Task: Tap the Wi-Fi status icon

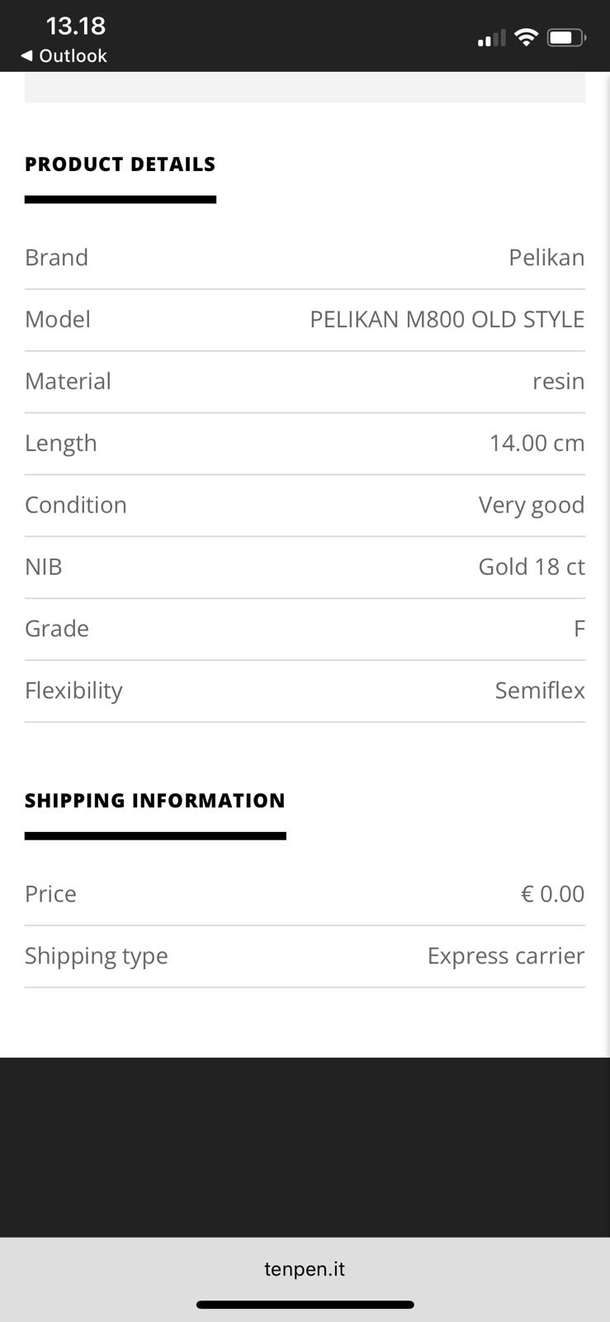Action: 525,37
